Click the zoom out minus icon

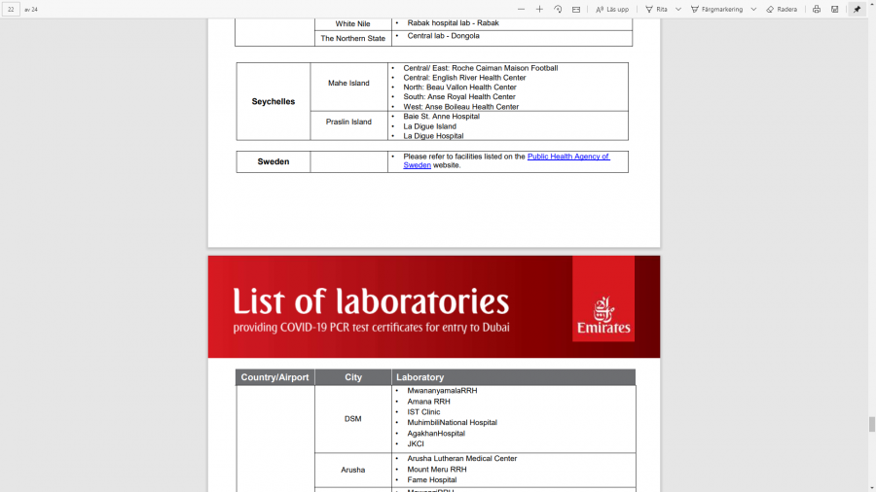(522, 9)
